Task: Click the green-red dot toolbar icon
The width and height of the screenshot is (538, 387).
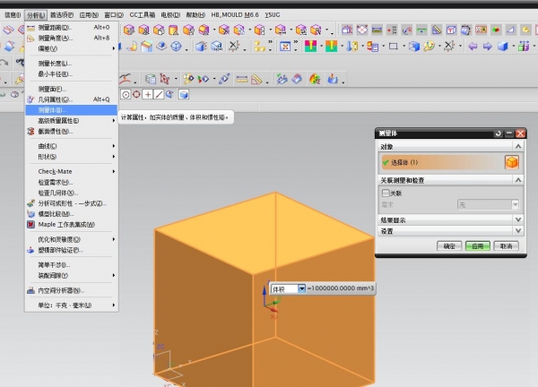Action: pyautogui.click(x=496, y=30)
